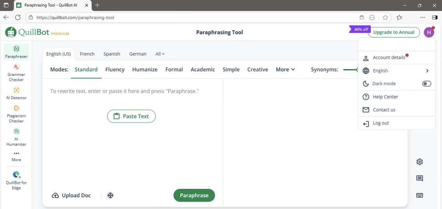442x209 pixels.
Task: Open AI Detector from sidebar
Action: click(16, 93)
